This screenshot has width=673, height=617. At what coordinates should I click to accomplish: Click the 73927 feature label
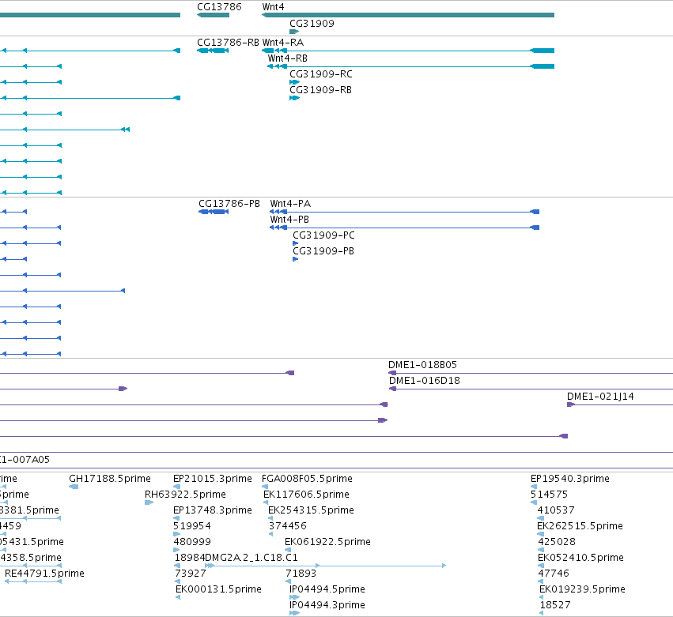(x=190, y=574)
